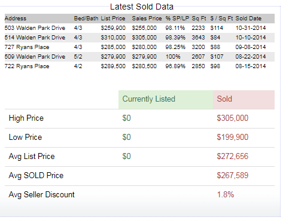Click the $305,000 sold high price
This screenshot has width=286, height=220.
(233, 118)
